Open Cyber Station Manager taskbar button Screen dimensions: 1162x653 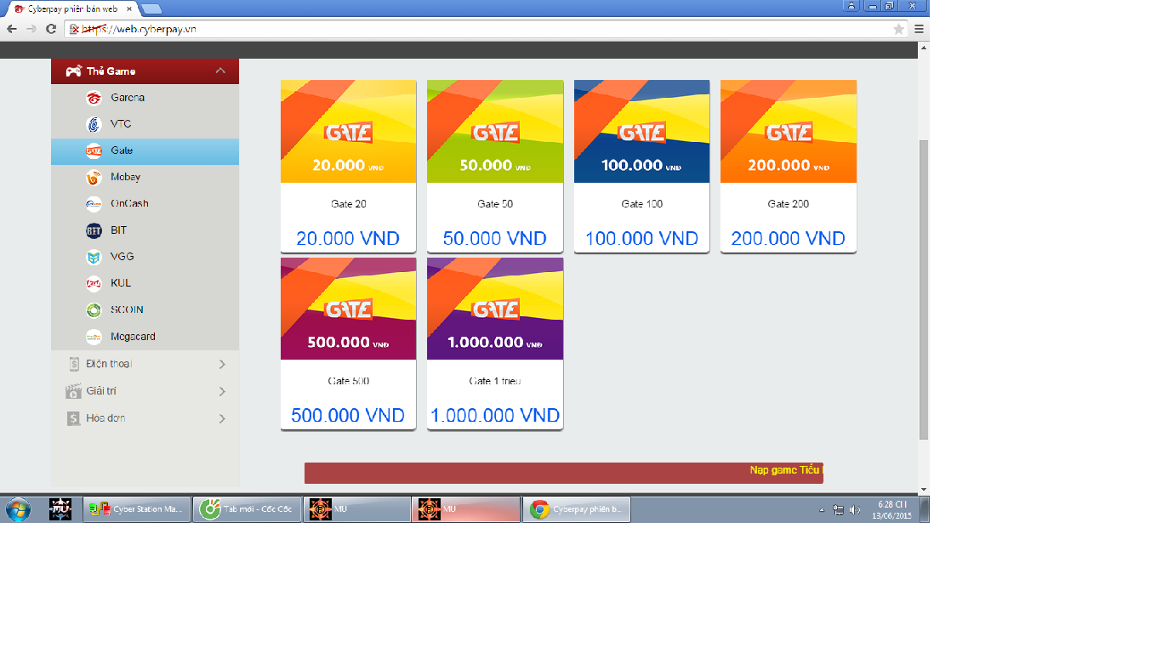click(137, 509)
